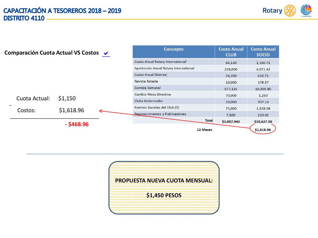Click the club total $1,087,945
The height and width of the screenshot is (238, 318).
(x=231, y=121)
